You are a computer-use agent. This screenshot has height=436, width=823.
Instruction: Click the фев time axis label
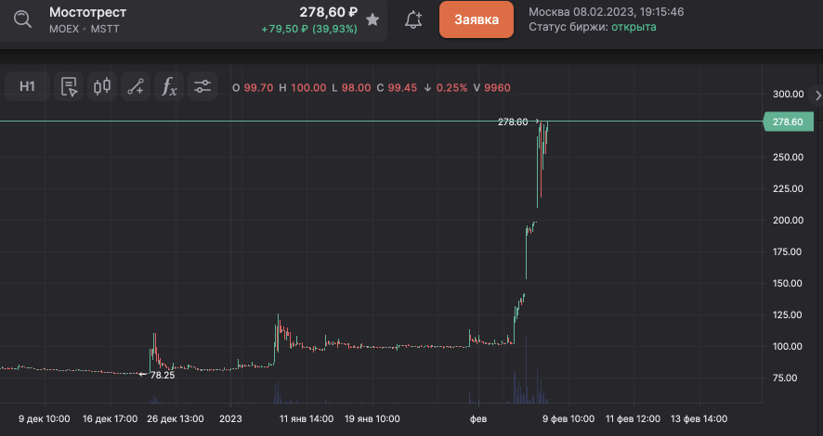click(478, 418)
